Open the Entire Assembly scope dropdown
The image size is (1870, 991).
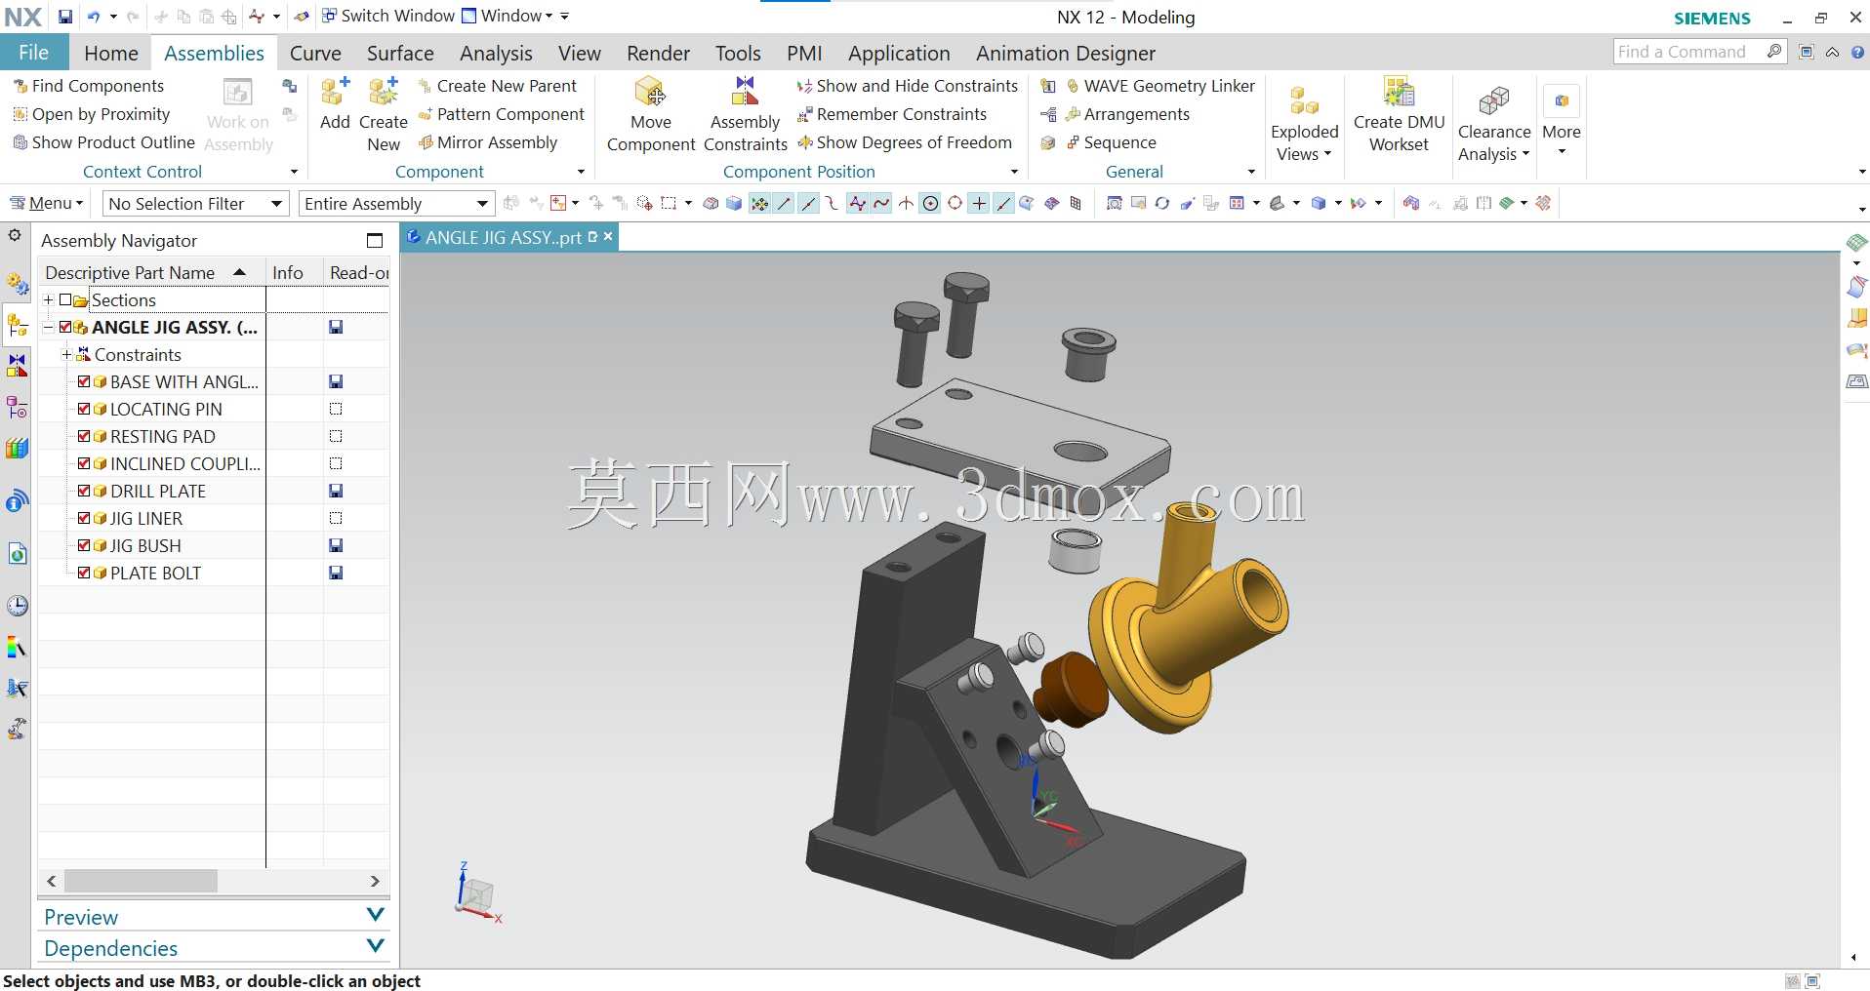[396, 203]
